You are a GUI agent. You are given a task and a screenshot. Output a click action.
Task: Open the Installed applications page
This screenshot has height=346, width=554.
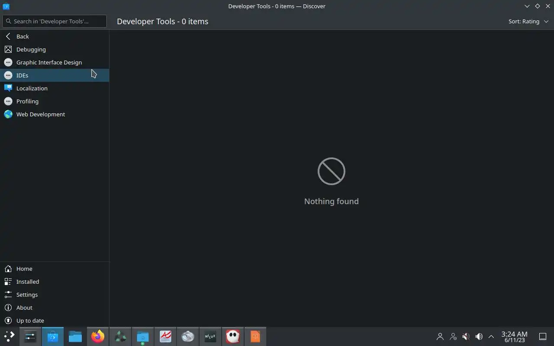(55, 282)
